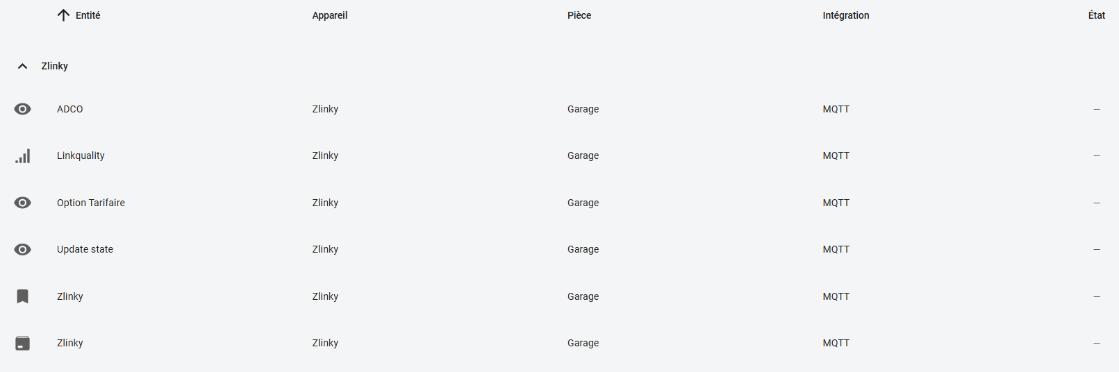
Task: Click the eye icon beside Update state
Action: click(x=23, y=249)
